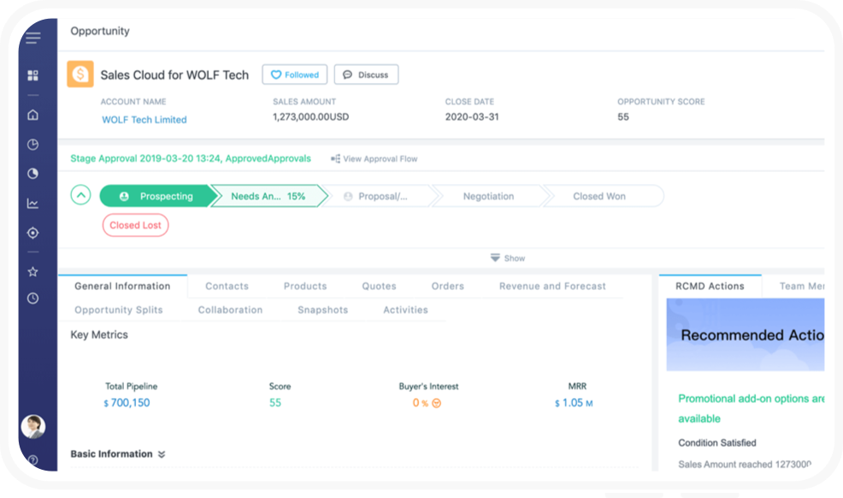Open recent history clock icon
Image resolution: width=843 pixels, height=498 pixels.
pos(32,298)
